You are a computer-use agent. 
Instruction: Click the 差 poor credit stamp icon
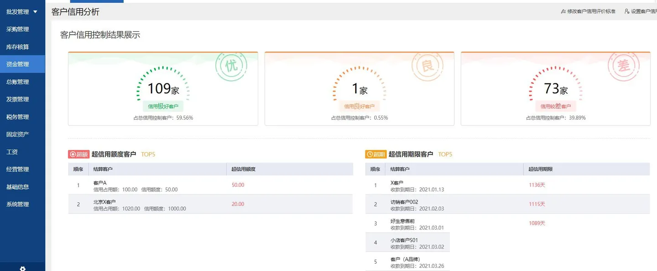[x=623, y=66]
